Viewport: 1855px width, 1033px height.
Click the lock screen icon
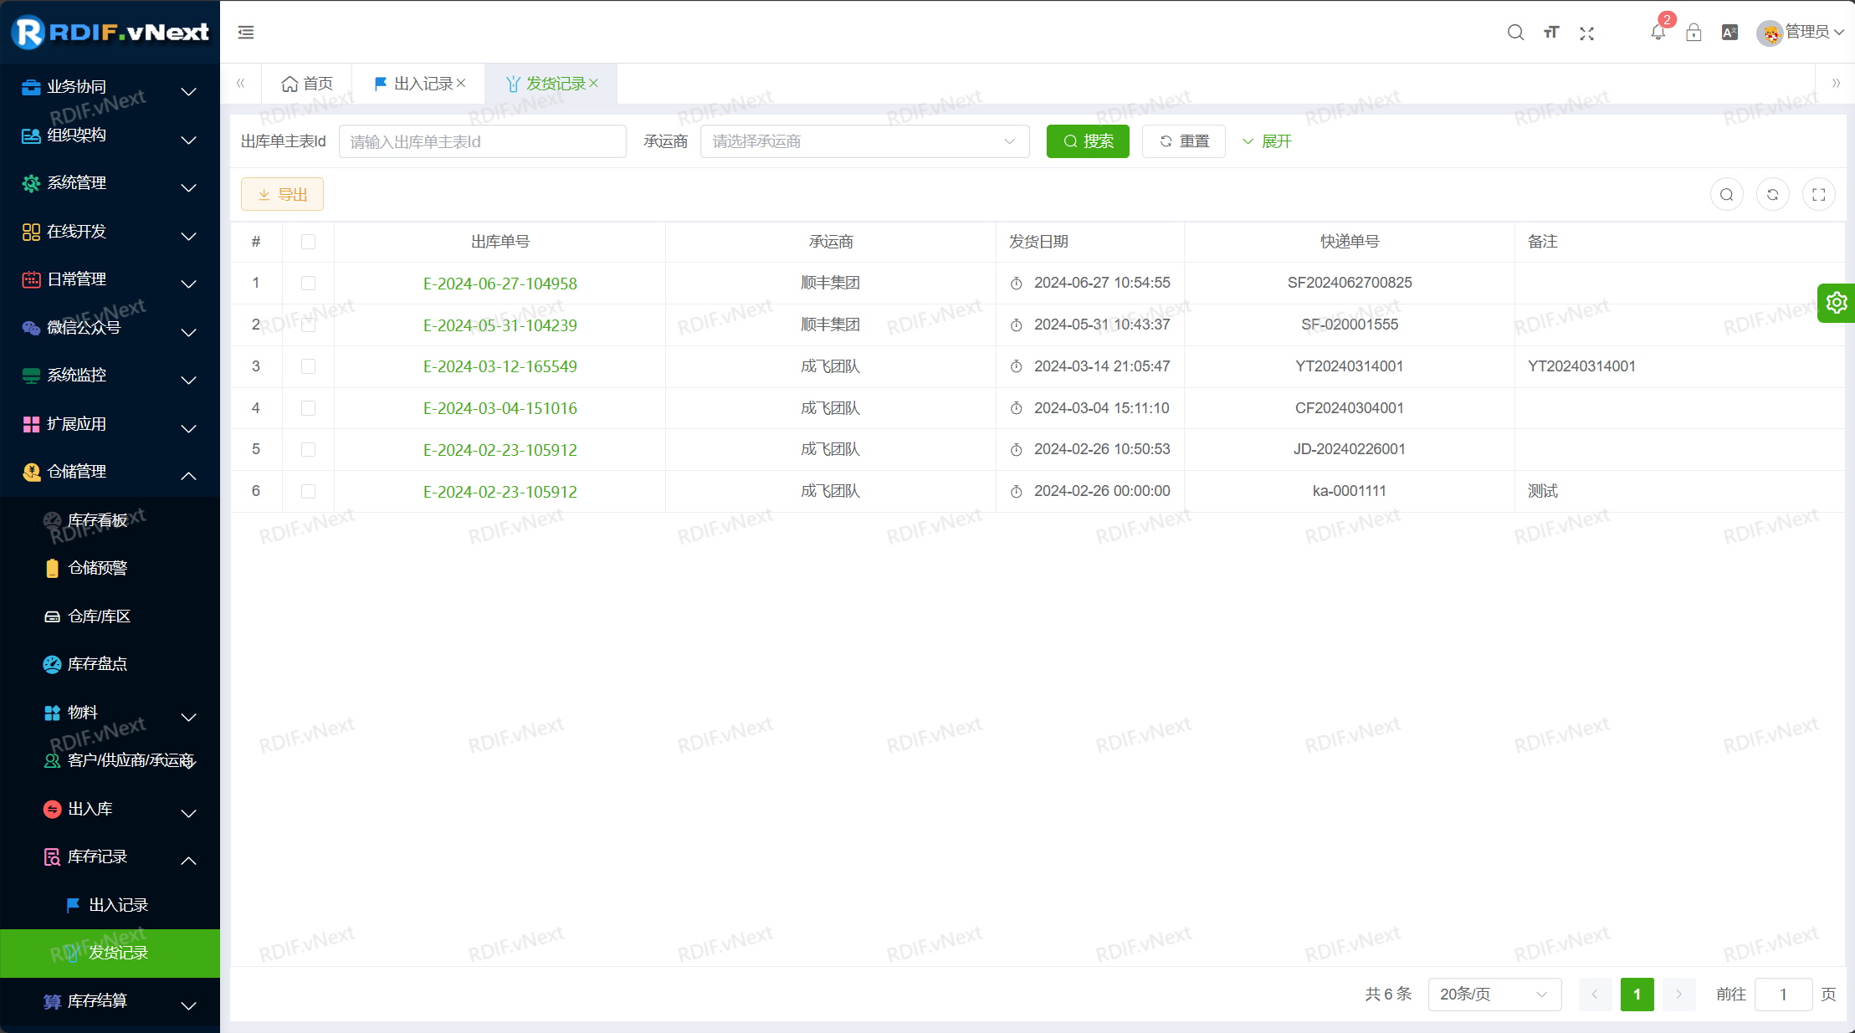click(1694, 33)
